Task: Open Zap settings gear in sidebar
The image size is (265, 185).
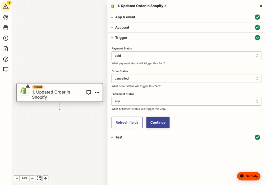Action: point(6,17)
